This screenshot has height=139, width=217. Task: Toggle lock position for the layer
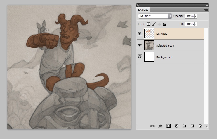click(x=159, y=24)
